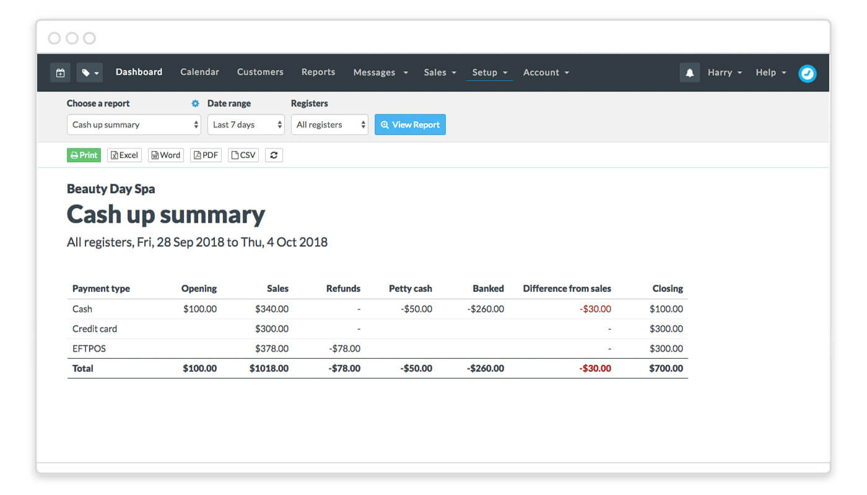
Task: Click the circular profile avatar icon
Action: pyautogui.click(x=807, y=72)
